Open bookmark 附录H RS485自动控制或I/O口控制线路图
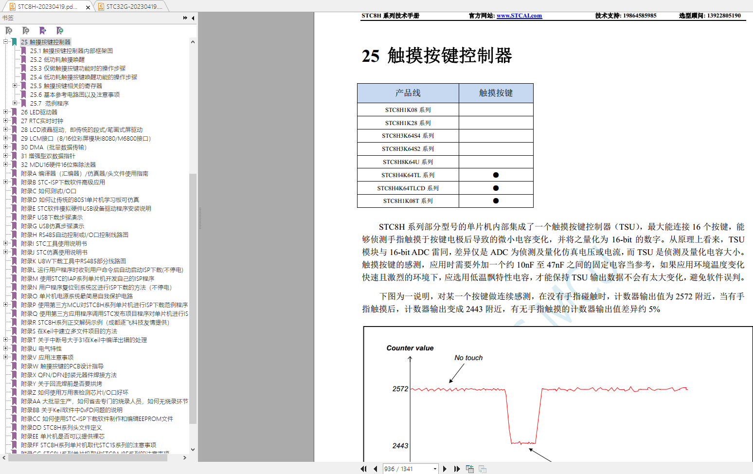753x474 pixels. pos(74,235)
